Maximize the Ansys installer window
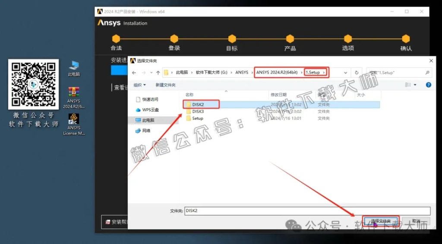 pyautogui.click(x=407, y=12)
